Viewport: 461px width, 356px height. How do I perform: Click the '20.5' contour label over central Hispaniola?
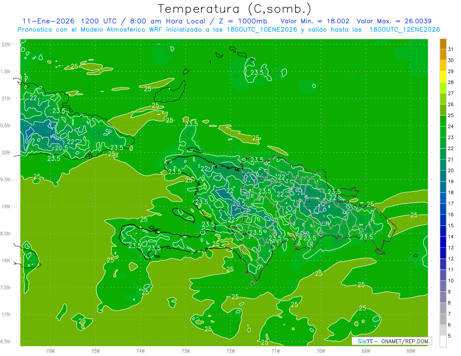239,203
